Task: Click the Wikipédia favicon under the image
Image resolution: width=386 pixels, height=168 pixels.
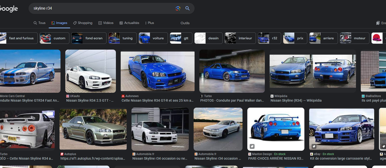Action: (x=271, y=96)
